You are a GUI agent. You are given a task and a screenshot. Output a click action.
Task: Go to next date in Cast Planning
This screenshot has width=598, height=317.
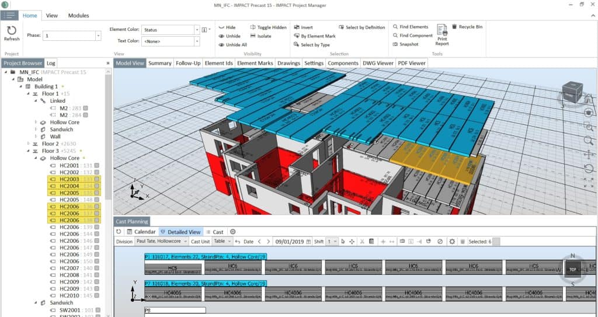pyautogui.click(x=268, y=242)
